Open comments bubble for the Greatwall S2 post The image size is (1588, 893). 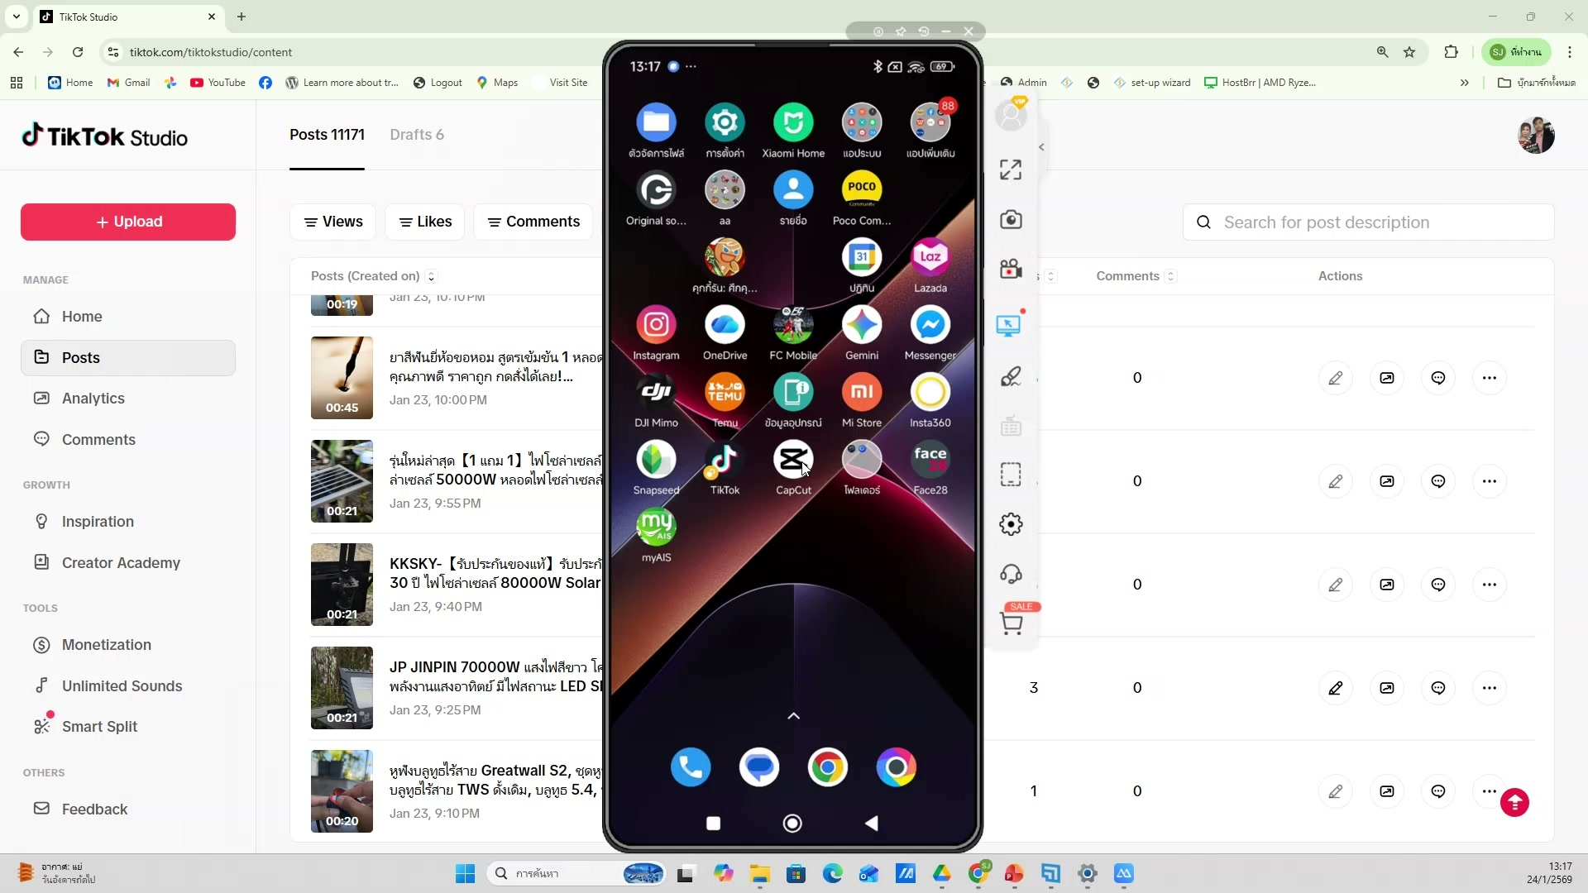coord(1438,790)
